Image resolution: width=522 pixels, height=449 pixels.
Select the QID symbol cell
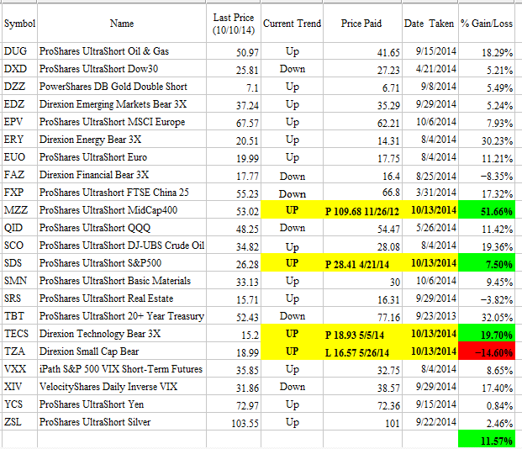[19, 228]
